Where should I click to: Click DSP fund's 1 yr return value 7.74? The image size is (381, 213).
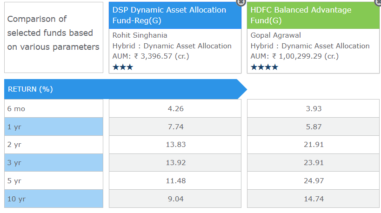[x=175, y=126]
